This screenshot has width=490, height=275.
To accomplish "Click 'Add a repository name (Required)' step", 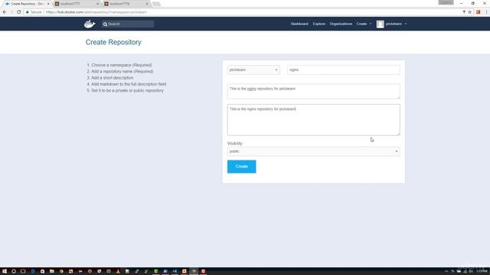I will (x=122, y=71).
